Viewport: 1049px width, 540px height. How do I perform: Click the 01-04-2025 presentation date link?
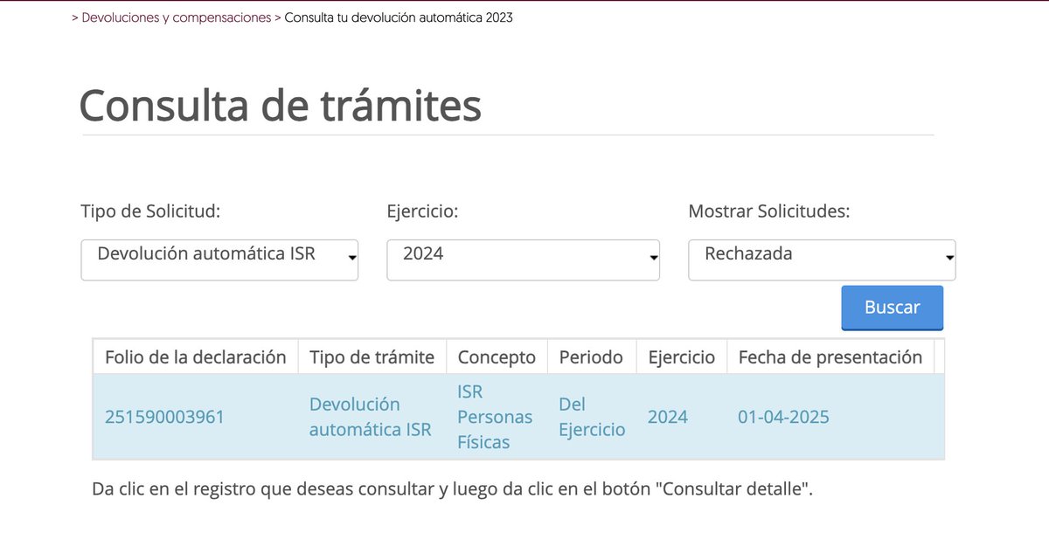(782, 417)
